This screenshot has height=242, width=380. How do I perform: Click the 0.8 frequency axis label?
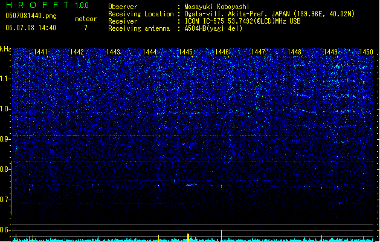tap(5, 169)
